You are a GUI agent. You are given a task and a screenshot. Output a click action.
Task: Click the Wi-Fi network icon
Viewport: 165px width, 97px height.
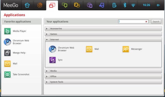pos(133,5)
